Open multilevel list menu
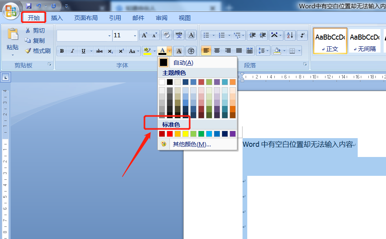 tap(239, 35)
